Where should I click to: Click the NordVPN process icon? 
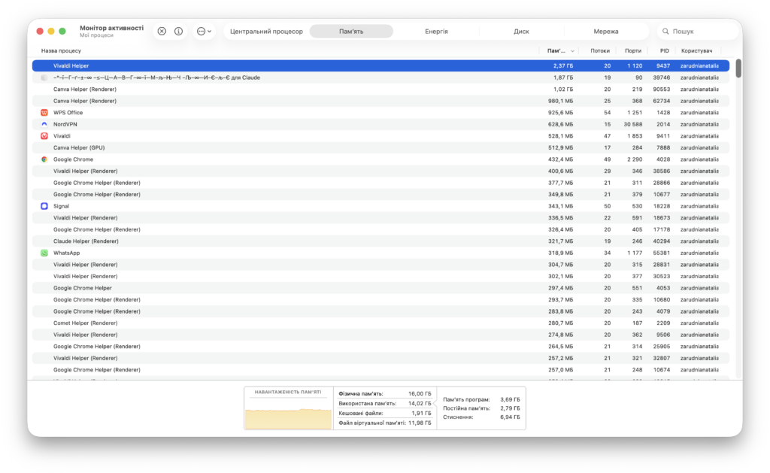pos(44,124)
